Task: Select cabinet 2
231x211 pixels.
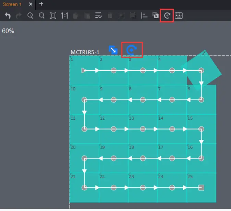Action: (x=113, y=70)
